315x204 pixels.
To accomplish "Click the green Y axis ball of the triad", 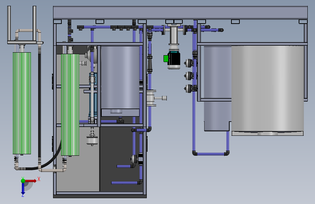I will click(23, 181).
